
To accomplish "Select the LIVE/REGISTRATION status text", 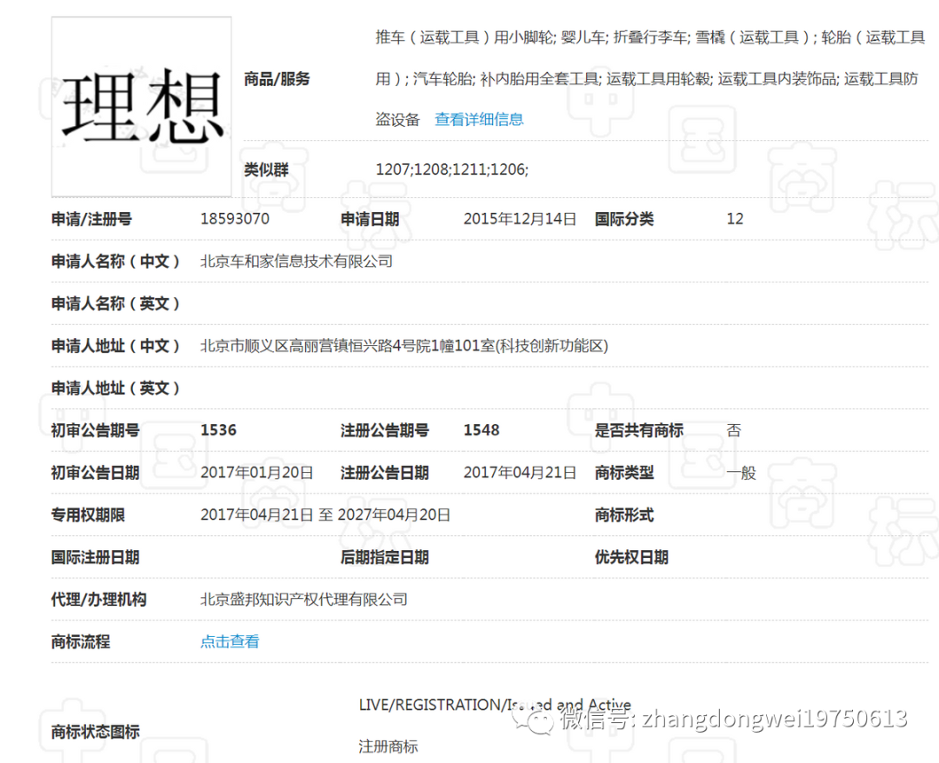I will coord(495,705).
